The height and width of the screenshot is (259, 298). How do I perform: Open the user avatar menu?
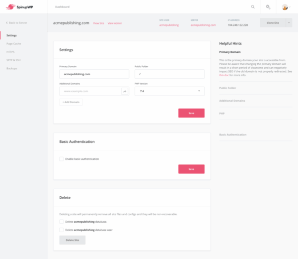(x=286, y=7)
